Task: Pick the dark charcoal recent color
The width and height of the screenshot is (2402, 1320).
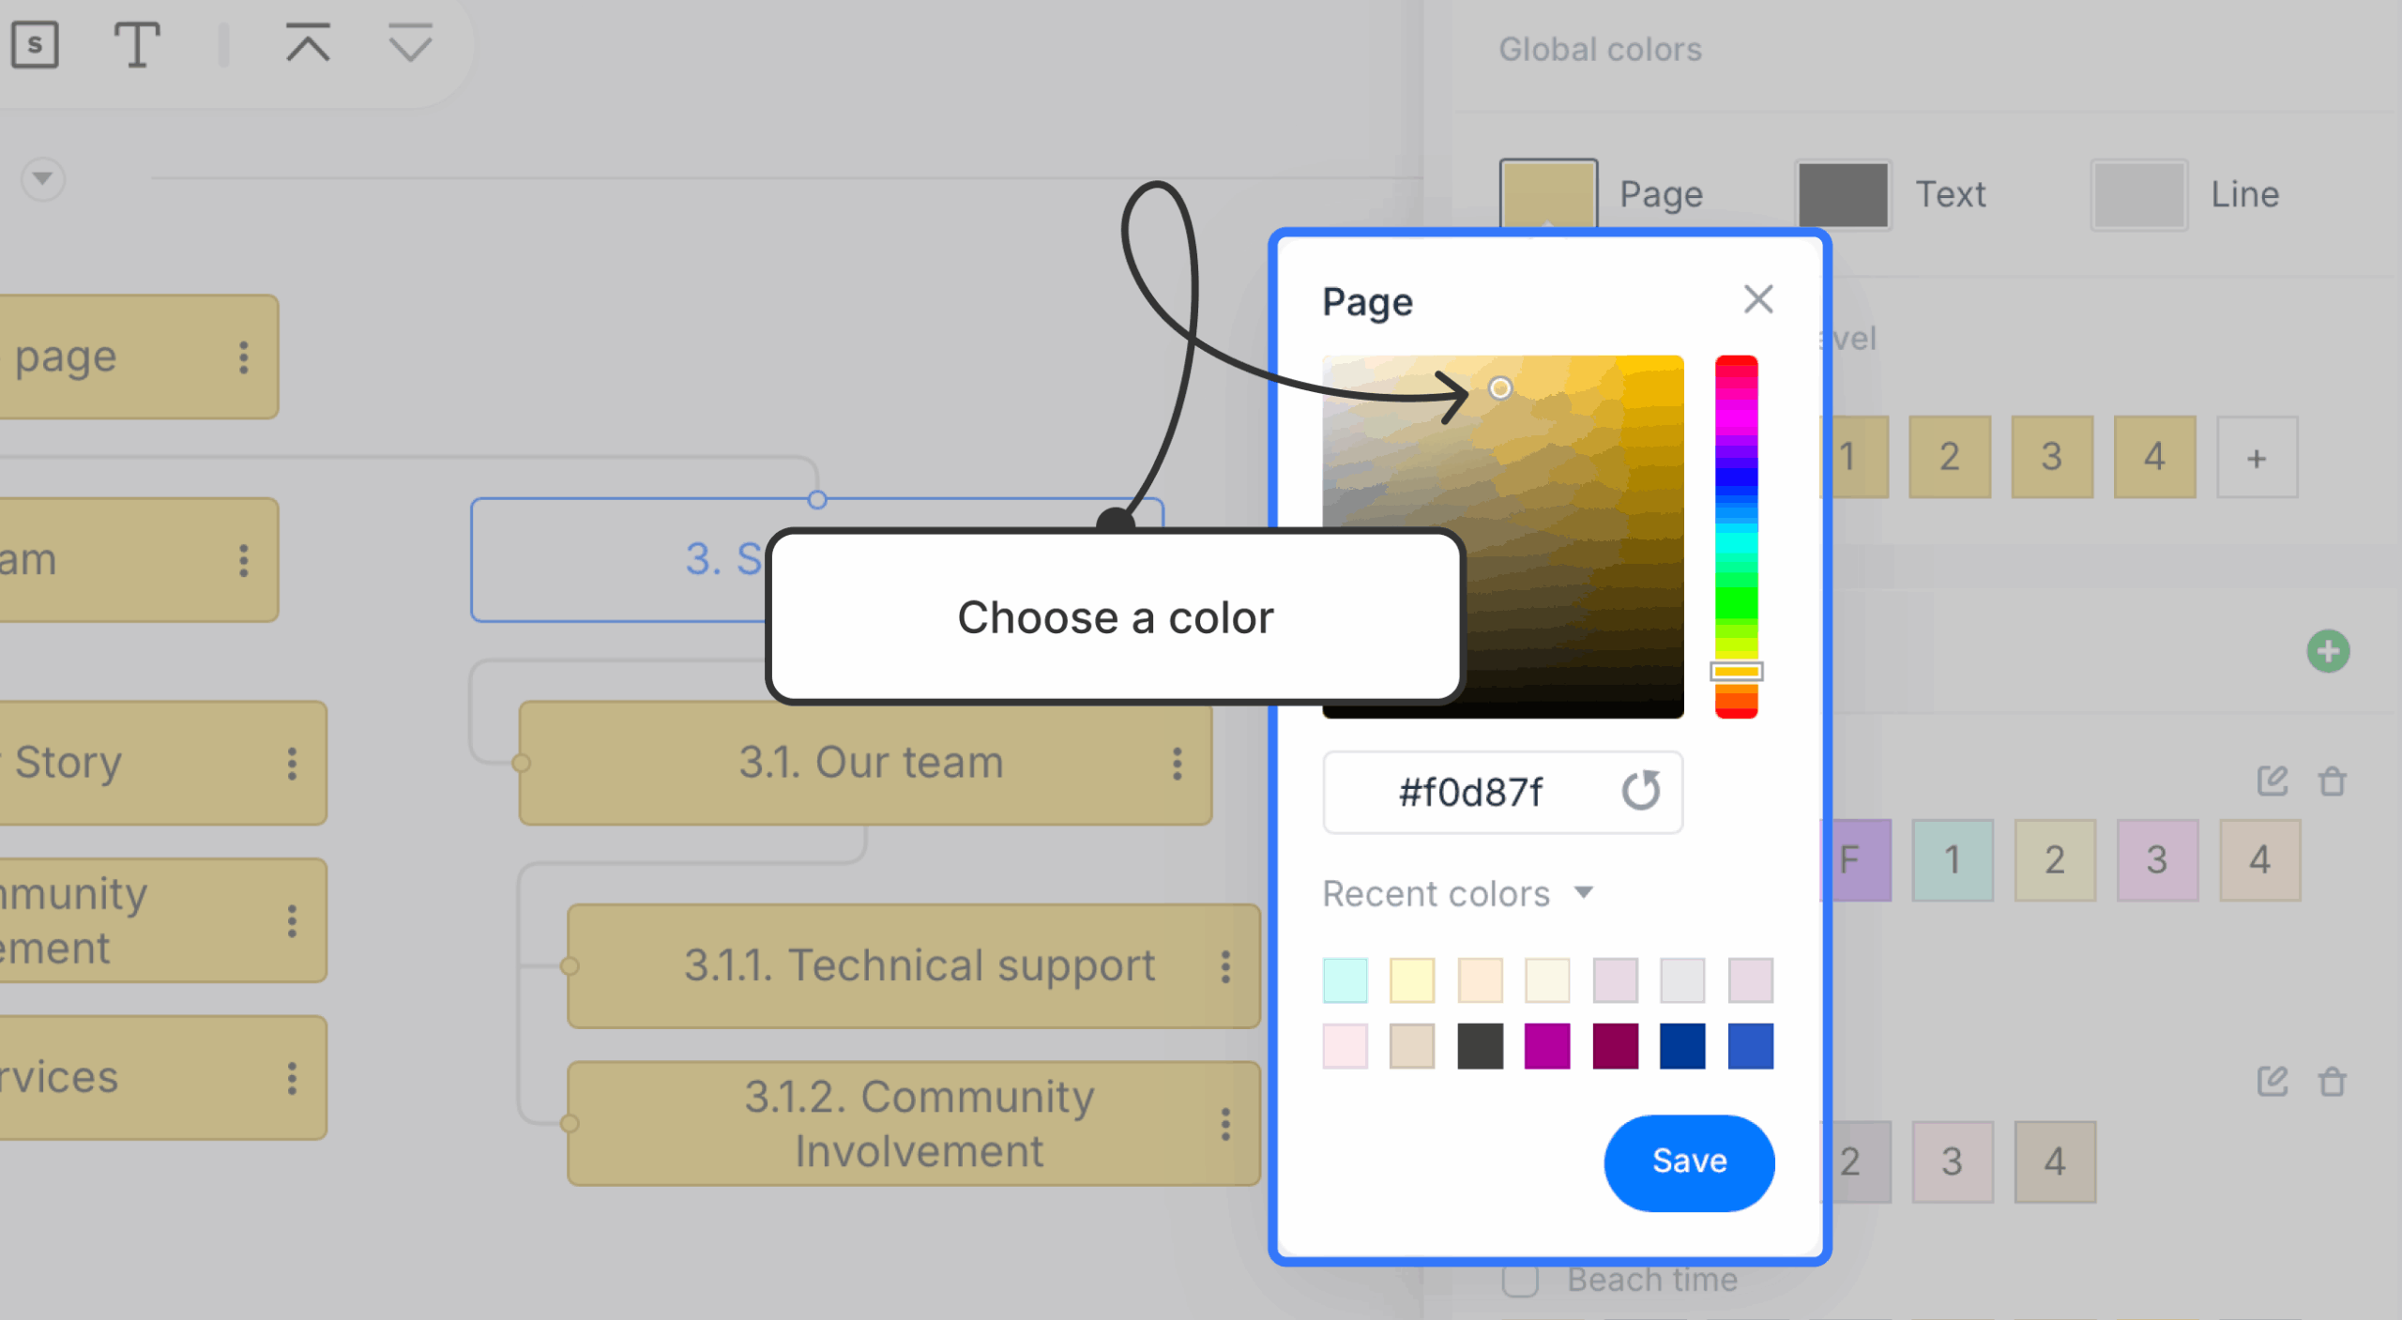Action: 1480,1046
